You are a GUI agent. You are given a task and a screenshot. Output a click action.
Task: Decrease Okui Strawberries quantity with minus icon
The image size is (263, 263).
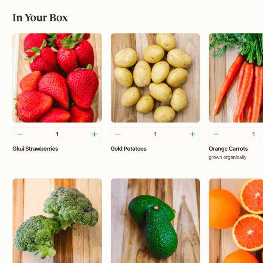(20, 134)
